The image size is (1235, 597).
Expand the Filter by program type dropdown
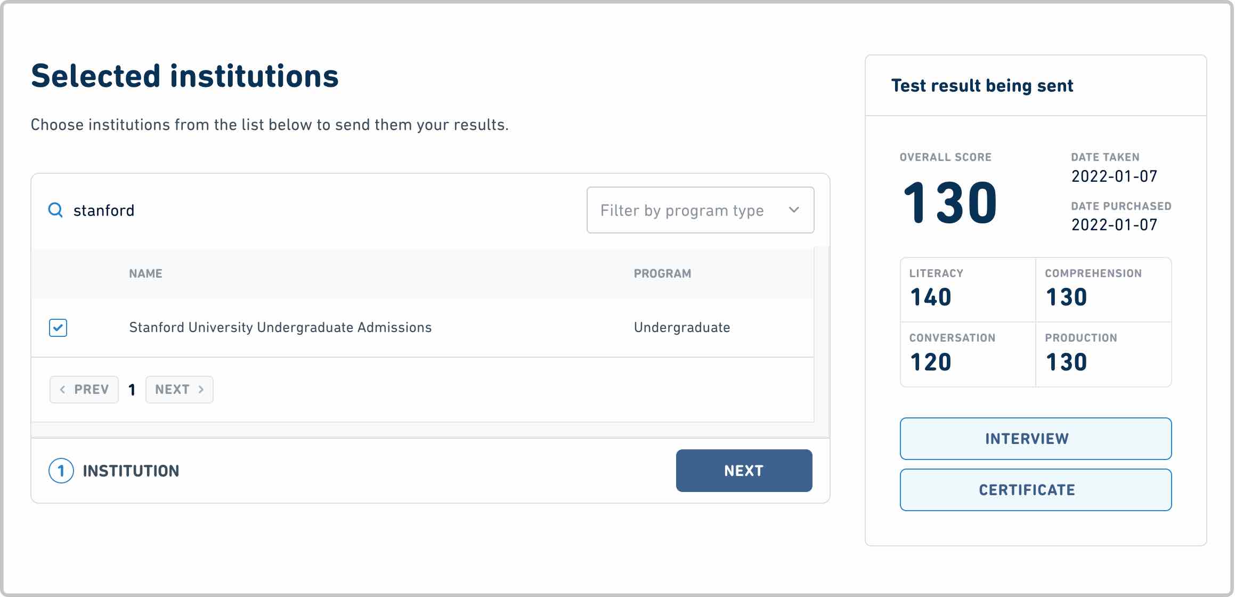[700, 209]
